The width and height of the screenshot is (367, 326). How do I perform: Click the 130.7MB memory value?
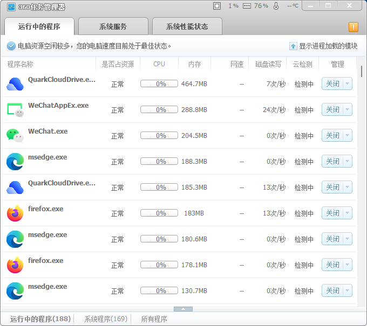pyautogui.click(x=194, y=291)
